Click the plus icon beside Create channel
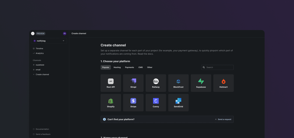 34,74
